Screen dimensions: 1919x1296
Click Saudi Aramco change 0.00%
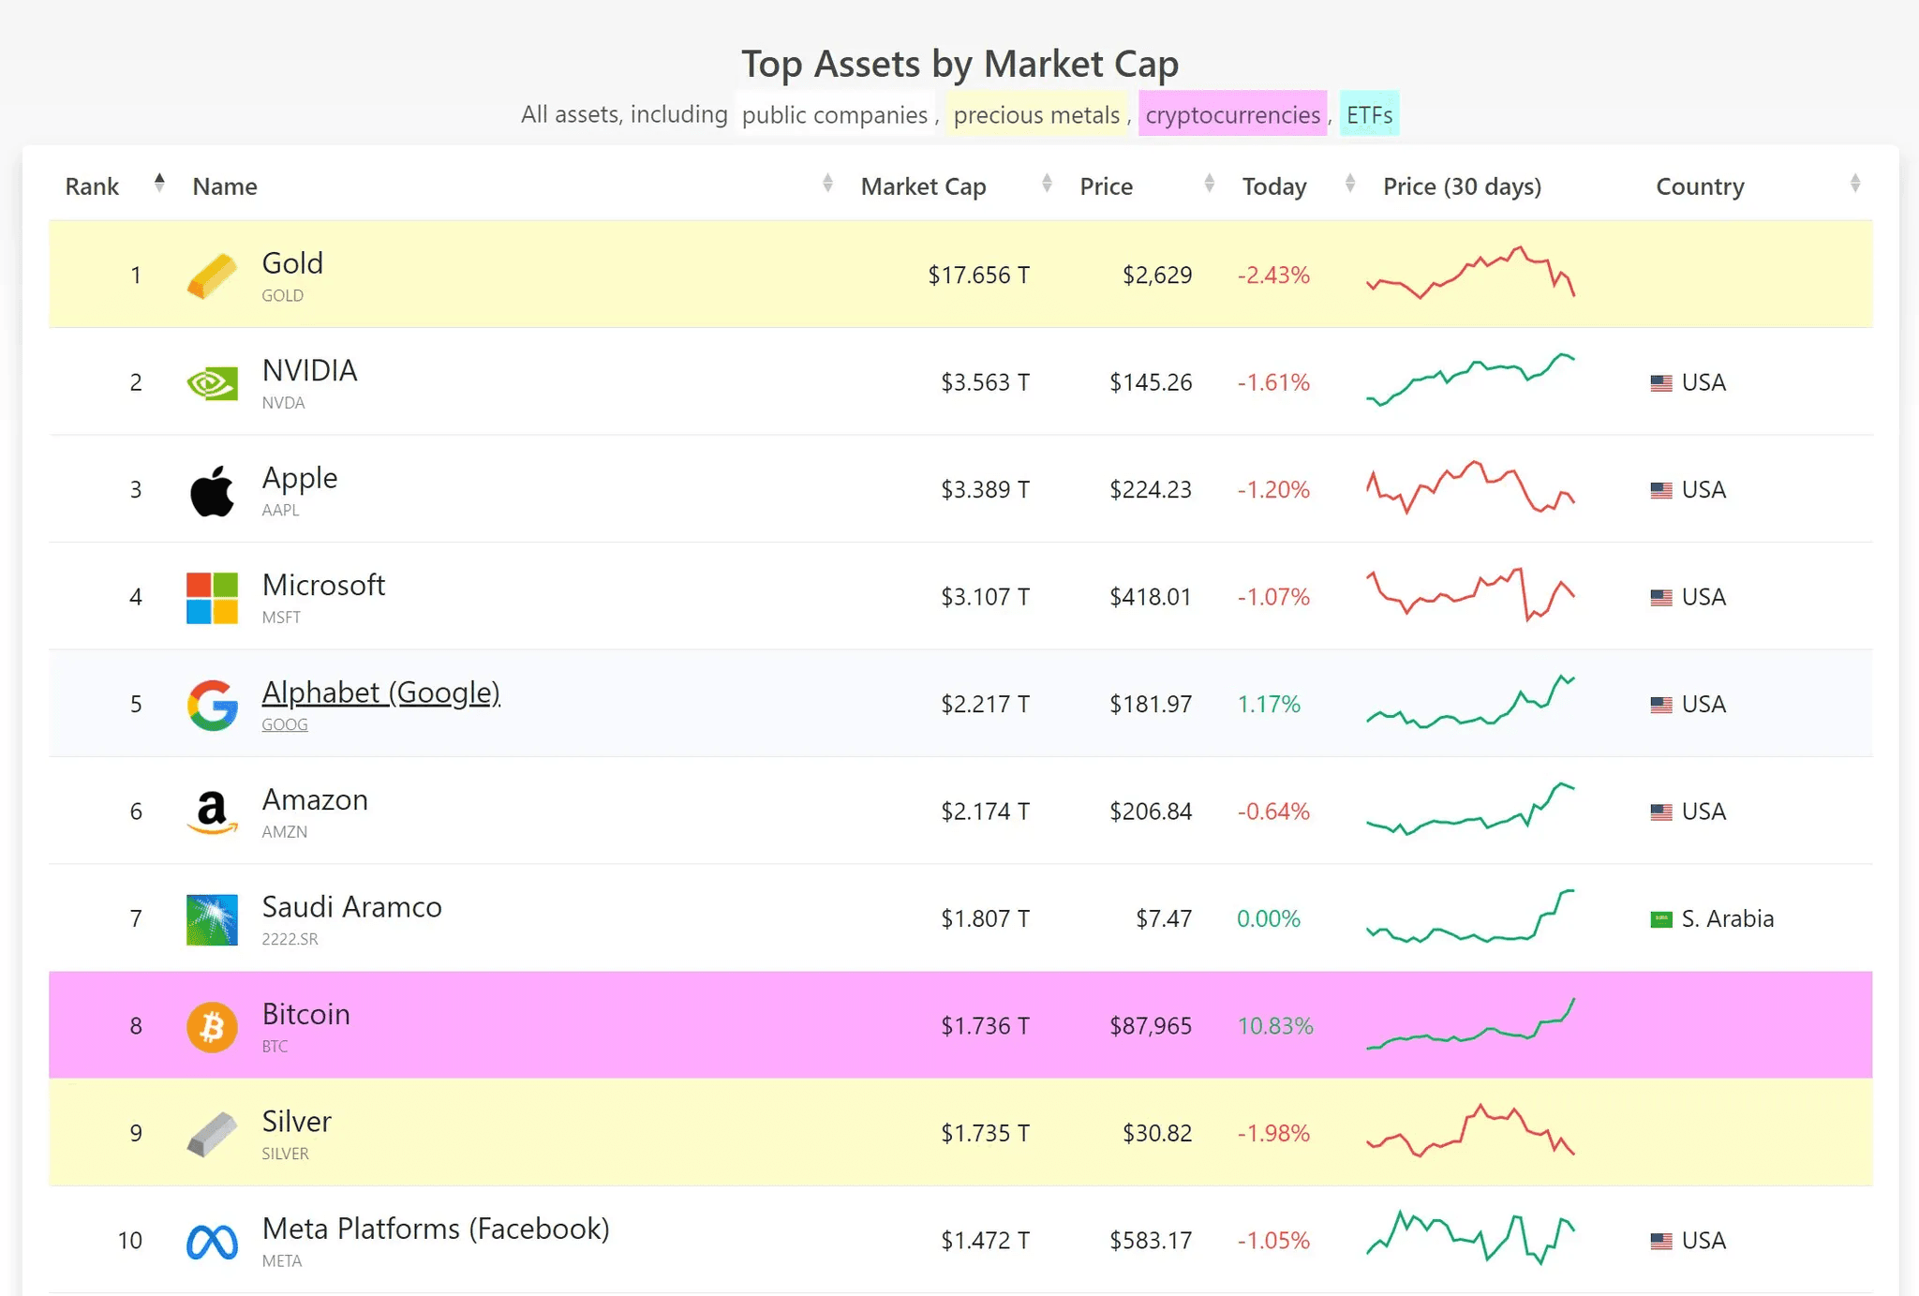click(x=1269, y=919)
